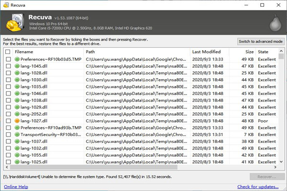Viewport: 287px width, 191px height.
Task: Click green status dot for TransportSecurity~RF10b03
Action: pos(17,135)
